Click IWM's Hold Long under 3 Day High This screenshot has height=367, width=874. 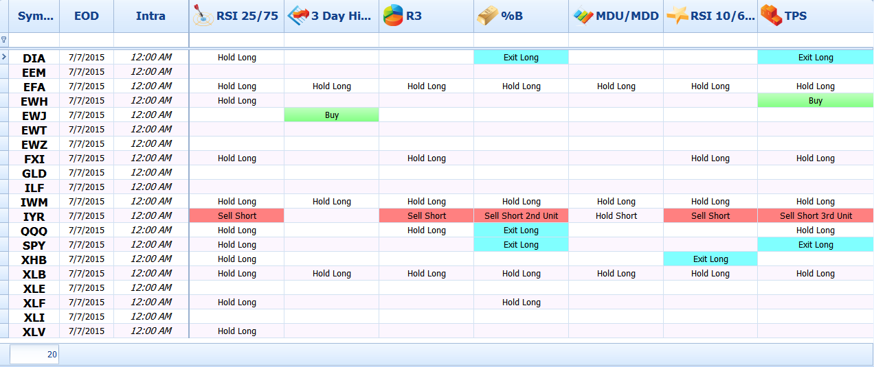tap(332, 202)
